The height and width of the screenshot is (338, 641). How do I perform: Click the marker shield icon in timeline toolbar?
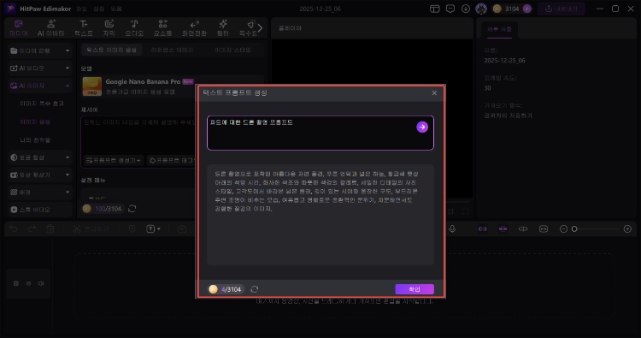[132, 229]
